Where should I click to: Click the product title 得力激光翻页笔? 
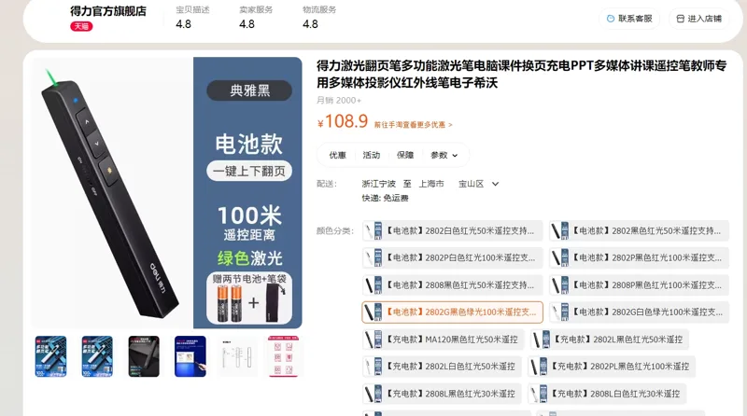(522, 75)
